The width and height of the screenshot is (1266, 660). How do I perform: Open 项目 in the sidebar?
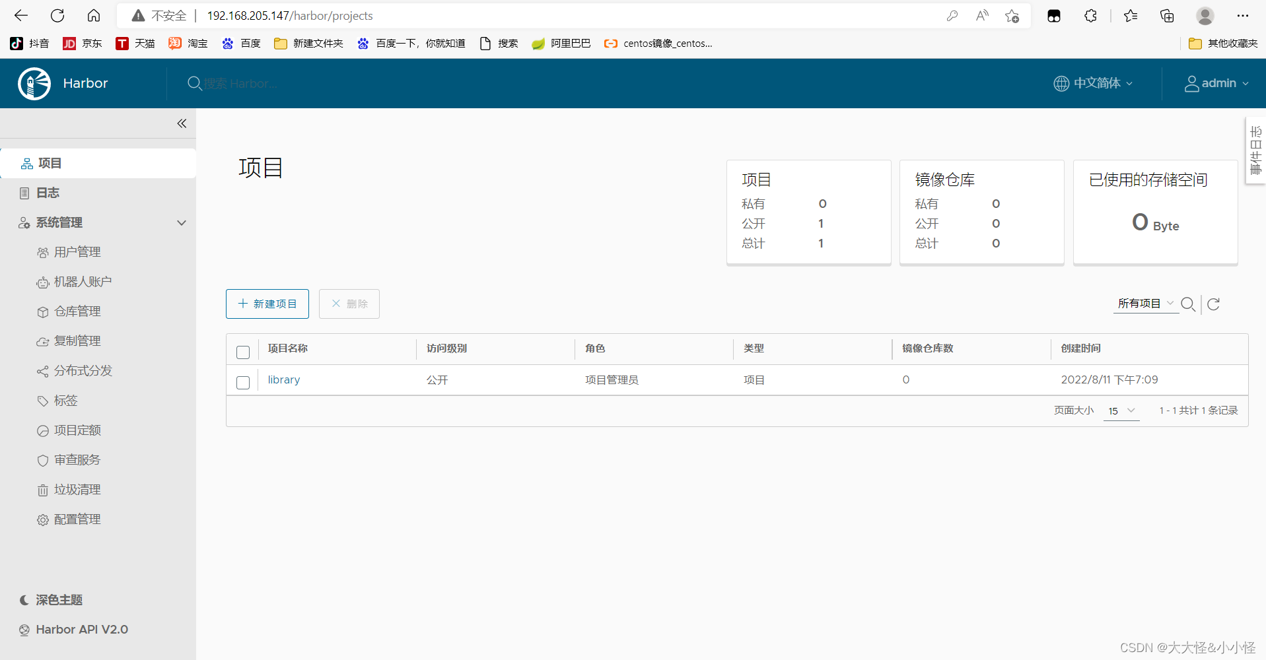tap(98, 163)
